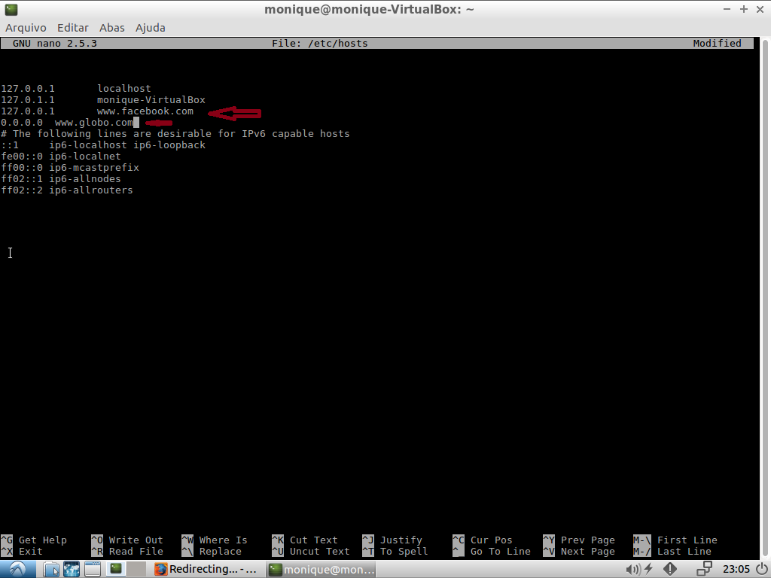This screenshot has height=578, width=771.
Task: Click the power shutdown button icon
Action: (x=762, y=569)
